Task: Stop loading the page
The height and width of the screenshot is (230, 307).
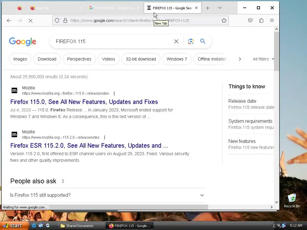Action: (31, 21)
